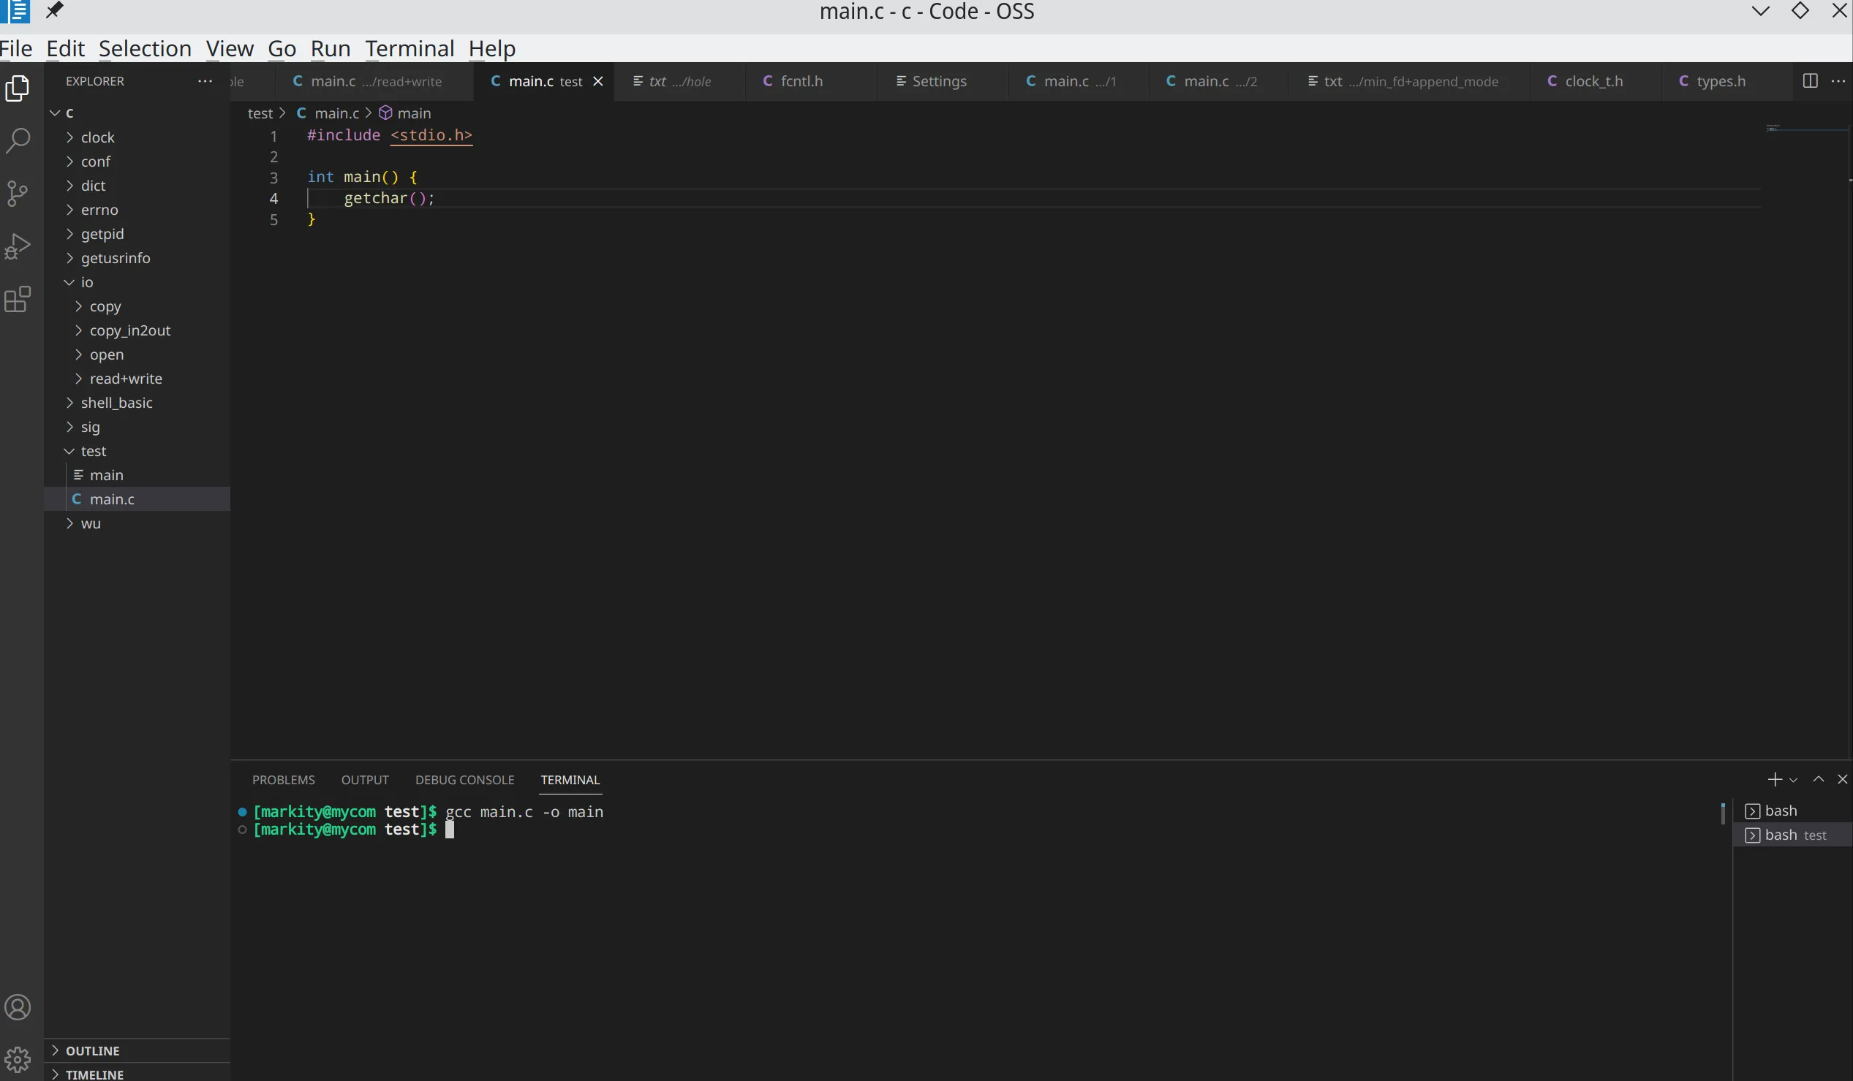Click the main breadcrumb symbol
Screen dimensions: 1853x1081
[413, 113]
